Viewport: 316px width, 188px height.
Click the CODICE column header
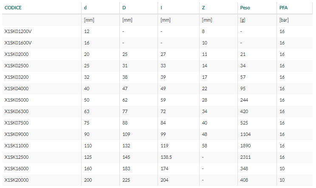coord(13,8)
